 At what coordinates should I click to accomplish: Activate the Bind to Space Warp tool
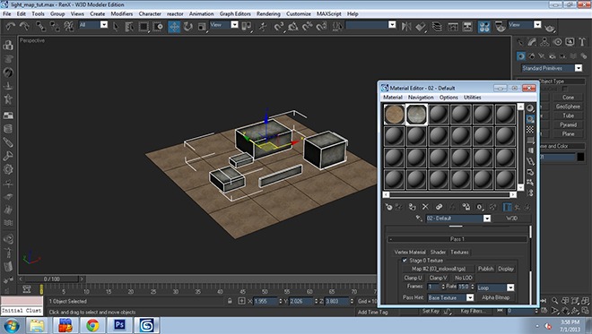coord(69,26)
